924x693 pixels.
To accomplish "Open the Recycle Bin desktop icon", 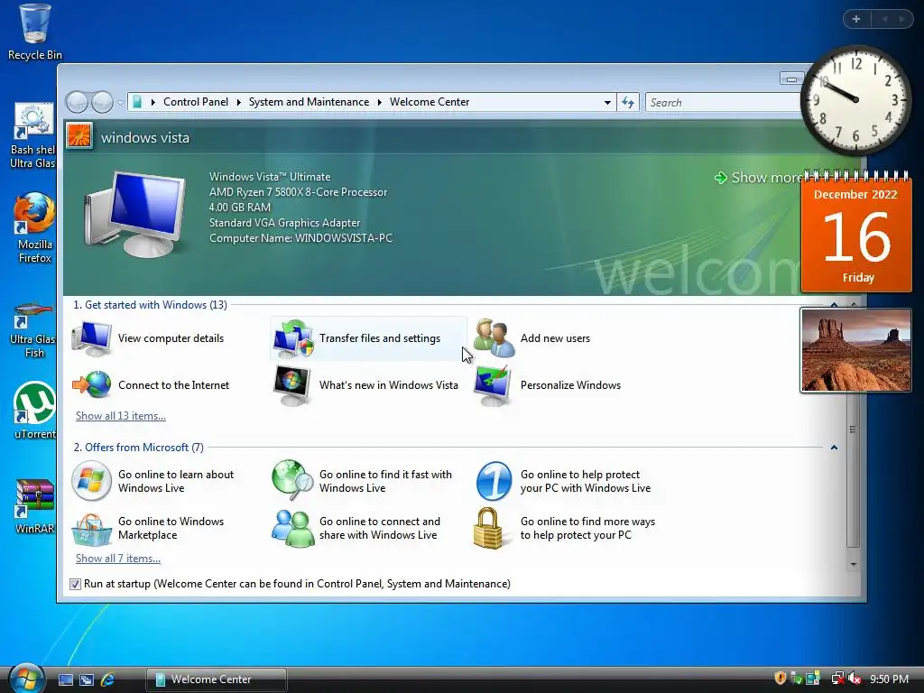I will point(34,32).
